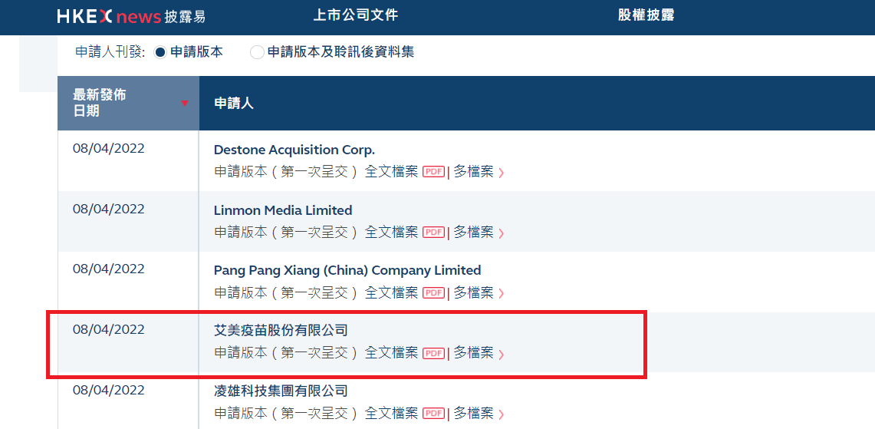
Task: Select 申請版本及聆訊後資料集 radio button
Action: [257, 53]
